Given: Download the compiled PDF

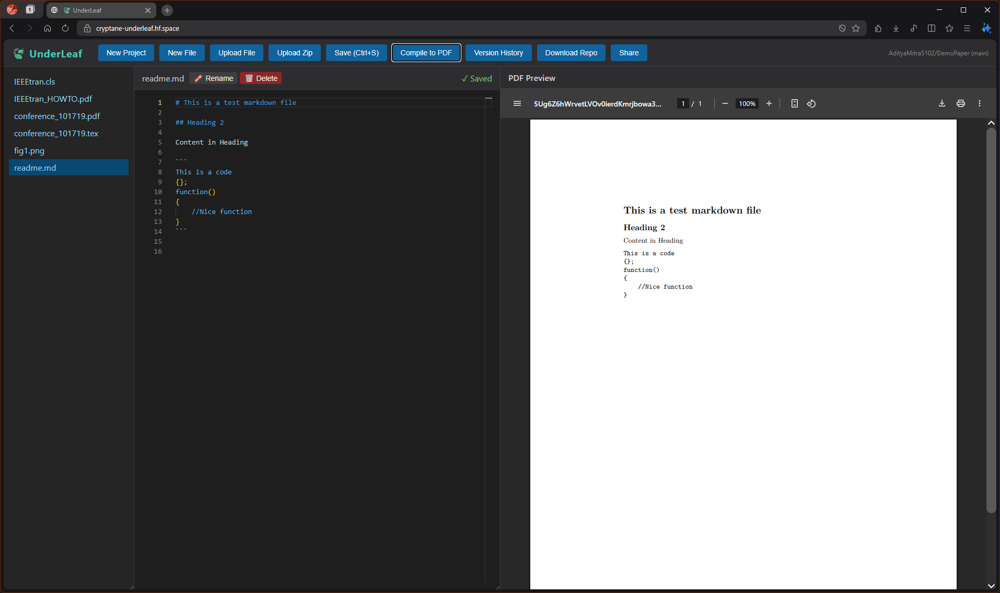Looking at the screenshot, I should coord(941,103).
